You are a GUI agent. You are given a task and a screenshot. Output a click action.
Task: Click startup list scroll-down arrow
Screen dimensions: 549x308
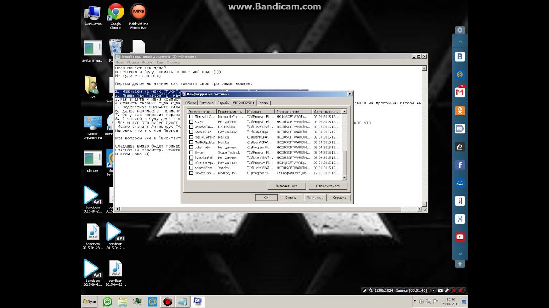click(x=344, y=178)
